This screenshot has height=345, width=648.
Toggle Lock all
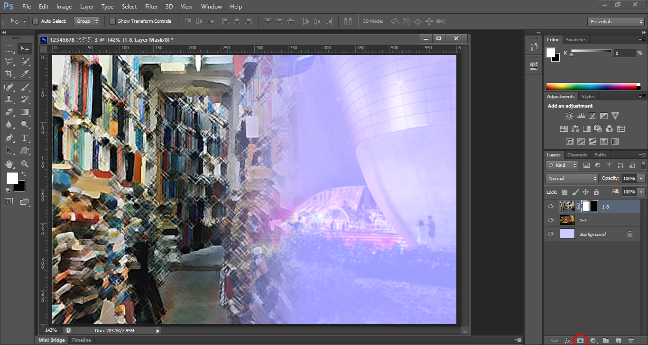click(596, 192)
